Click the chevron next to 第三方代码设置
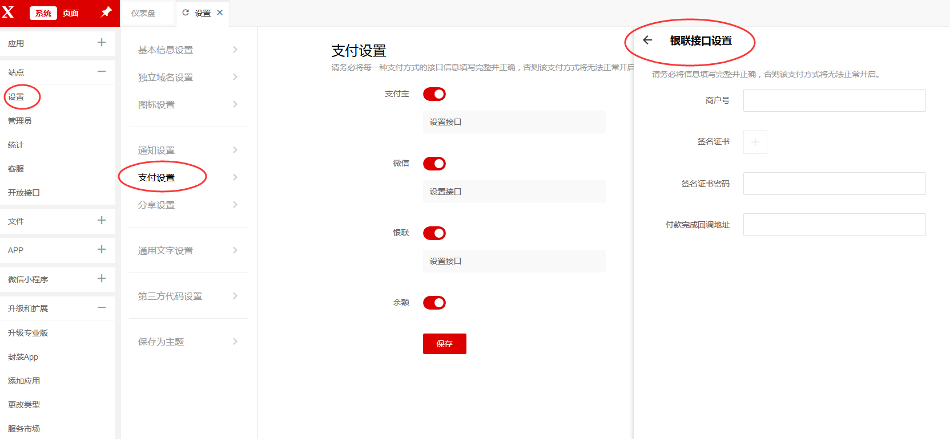The image size is (950, 439). point(235,296)
